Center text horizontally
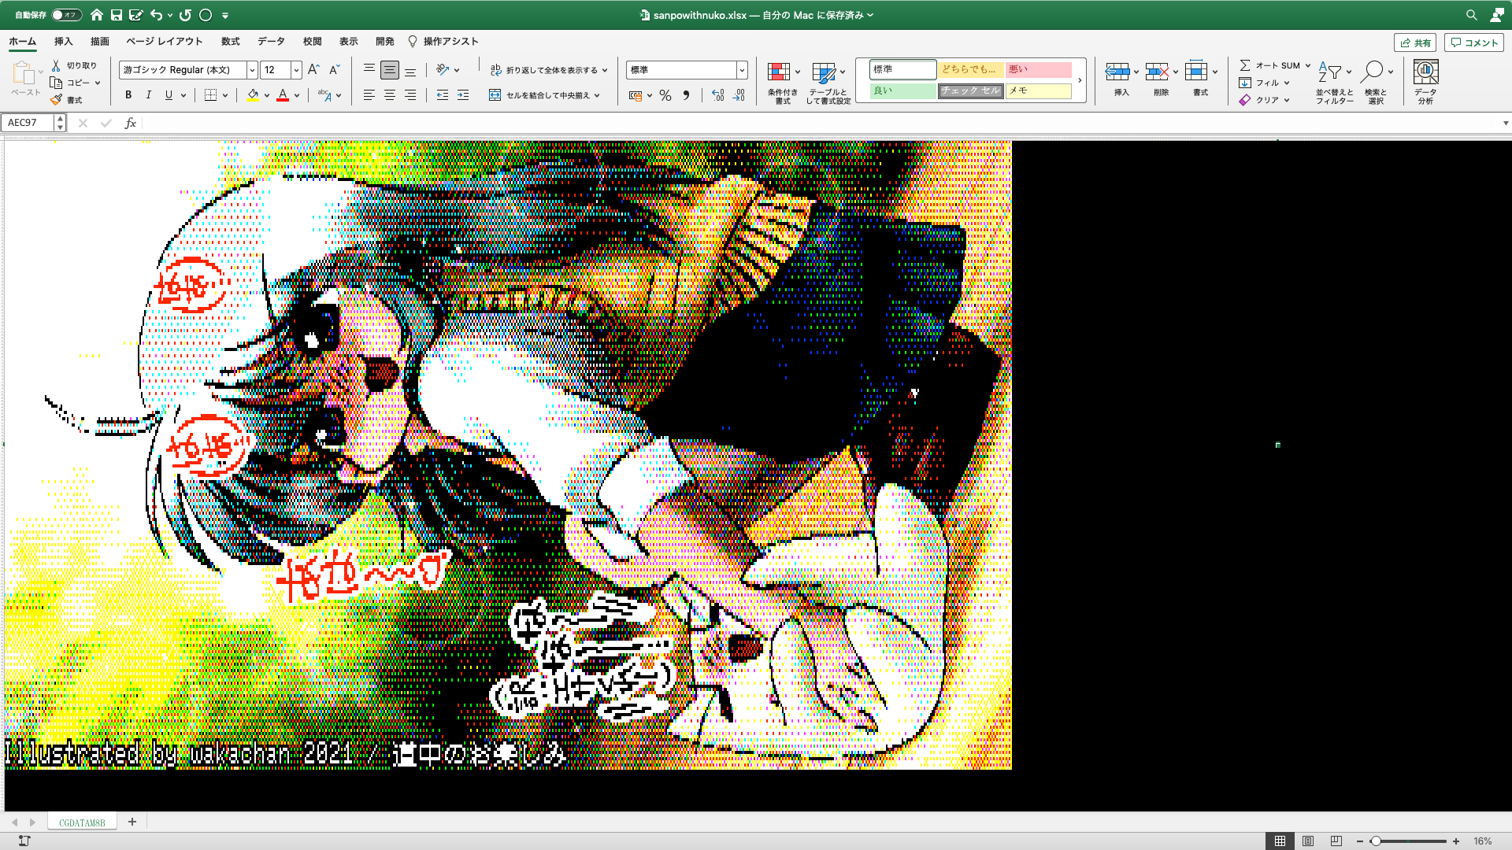This screenshot has height=850, width=1512. tap(390, 95)
